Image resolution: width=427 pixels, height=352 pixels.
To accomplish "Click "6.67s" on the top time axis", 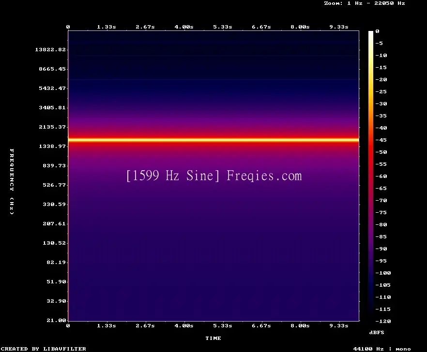I will [261, 27].
